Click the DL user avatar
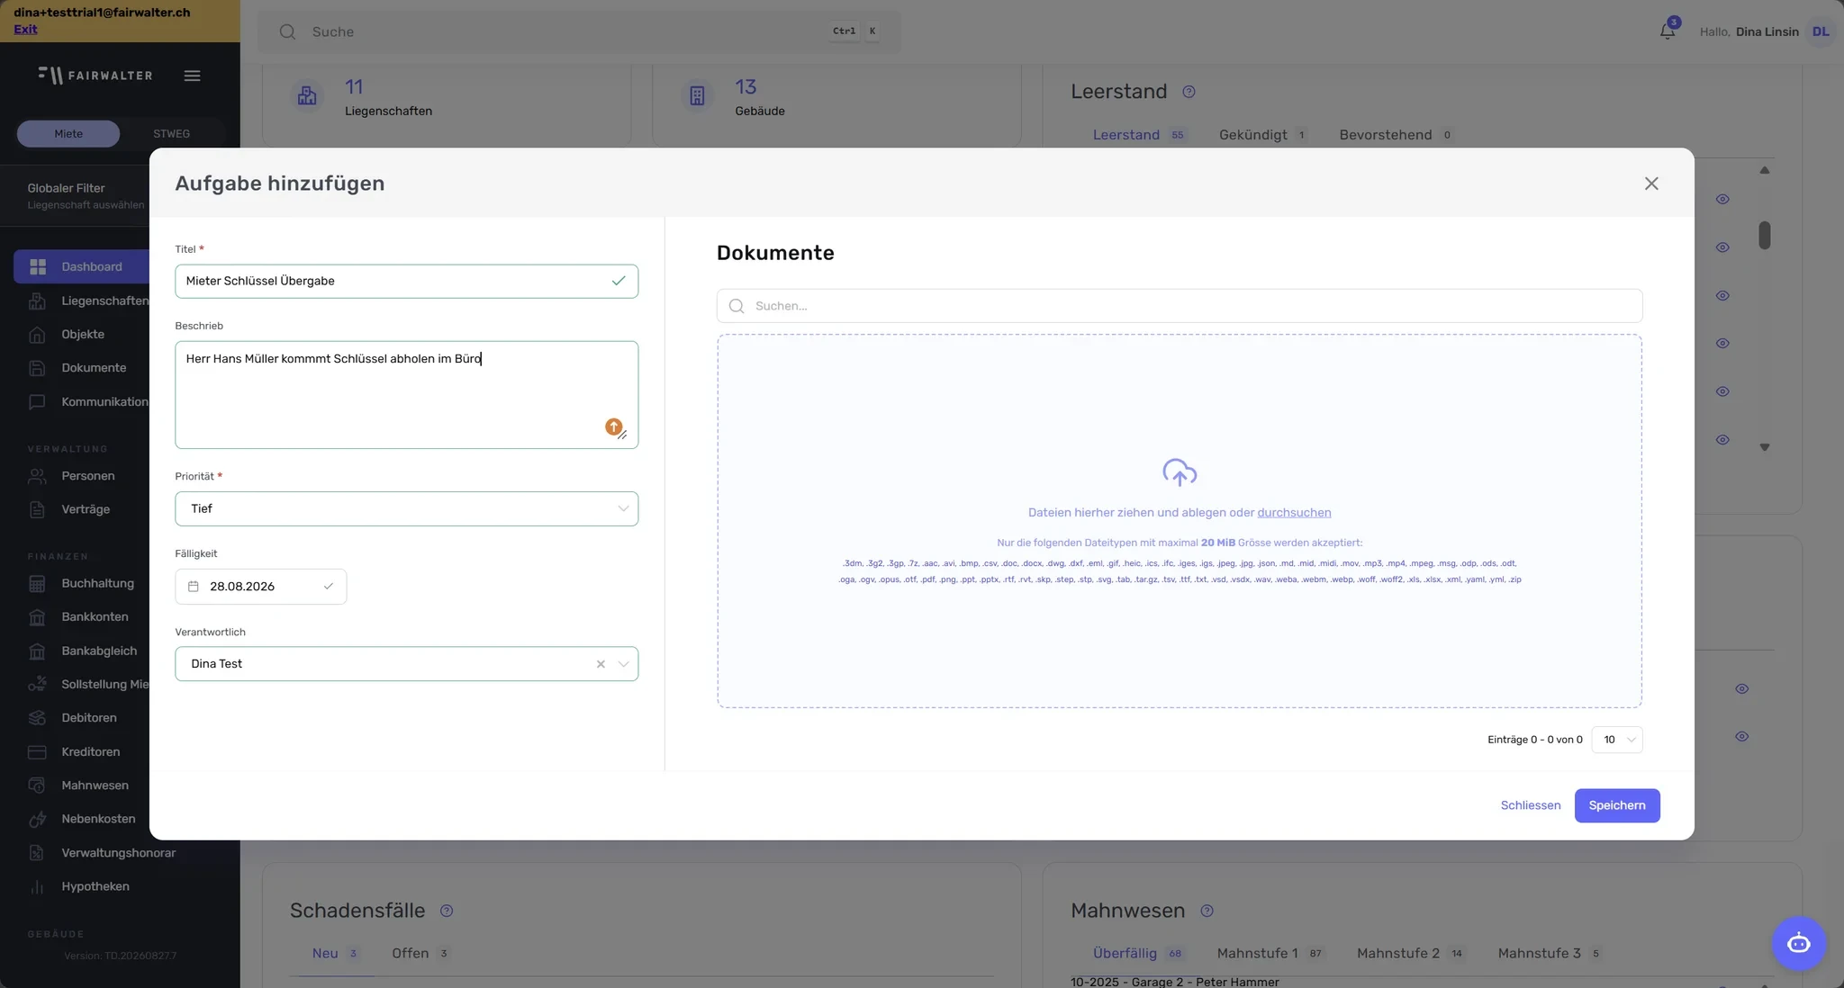 1821,31
